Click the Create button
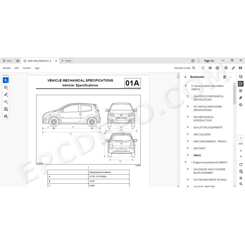This screenshot has height=245, width=245. [66, 61]
